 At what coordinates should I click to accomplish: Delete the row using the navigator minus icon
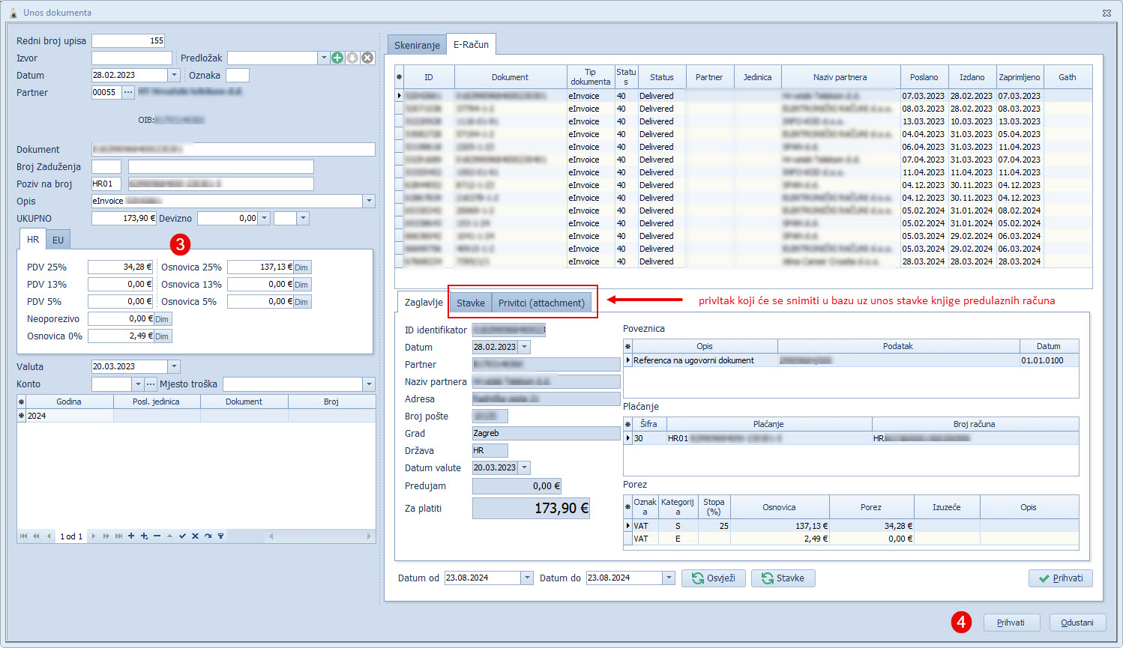pos(157,536)
